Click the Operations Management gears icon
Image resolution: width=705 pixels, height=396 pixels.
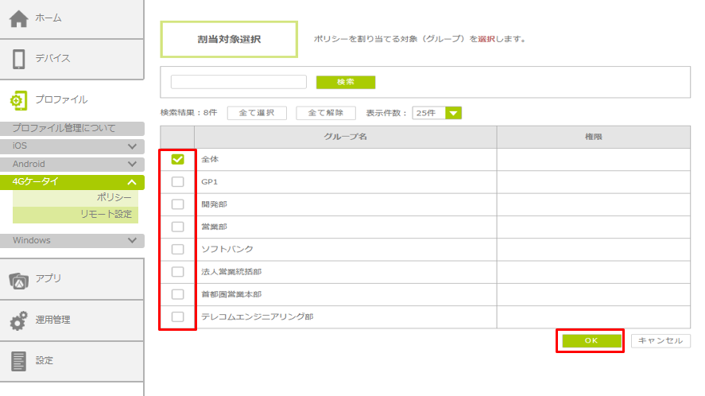pyautogui.click(x=19, y=320)
